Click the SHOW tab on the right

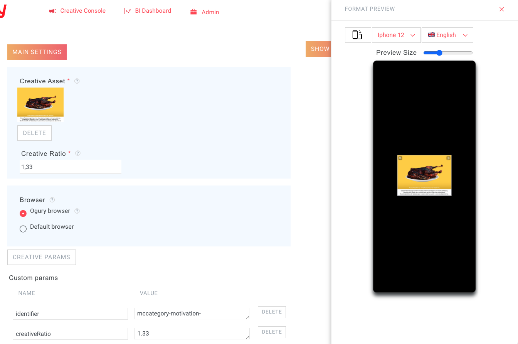[x=319, y=49]
